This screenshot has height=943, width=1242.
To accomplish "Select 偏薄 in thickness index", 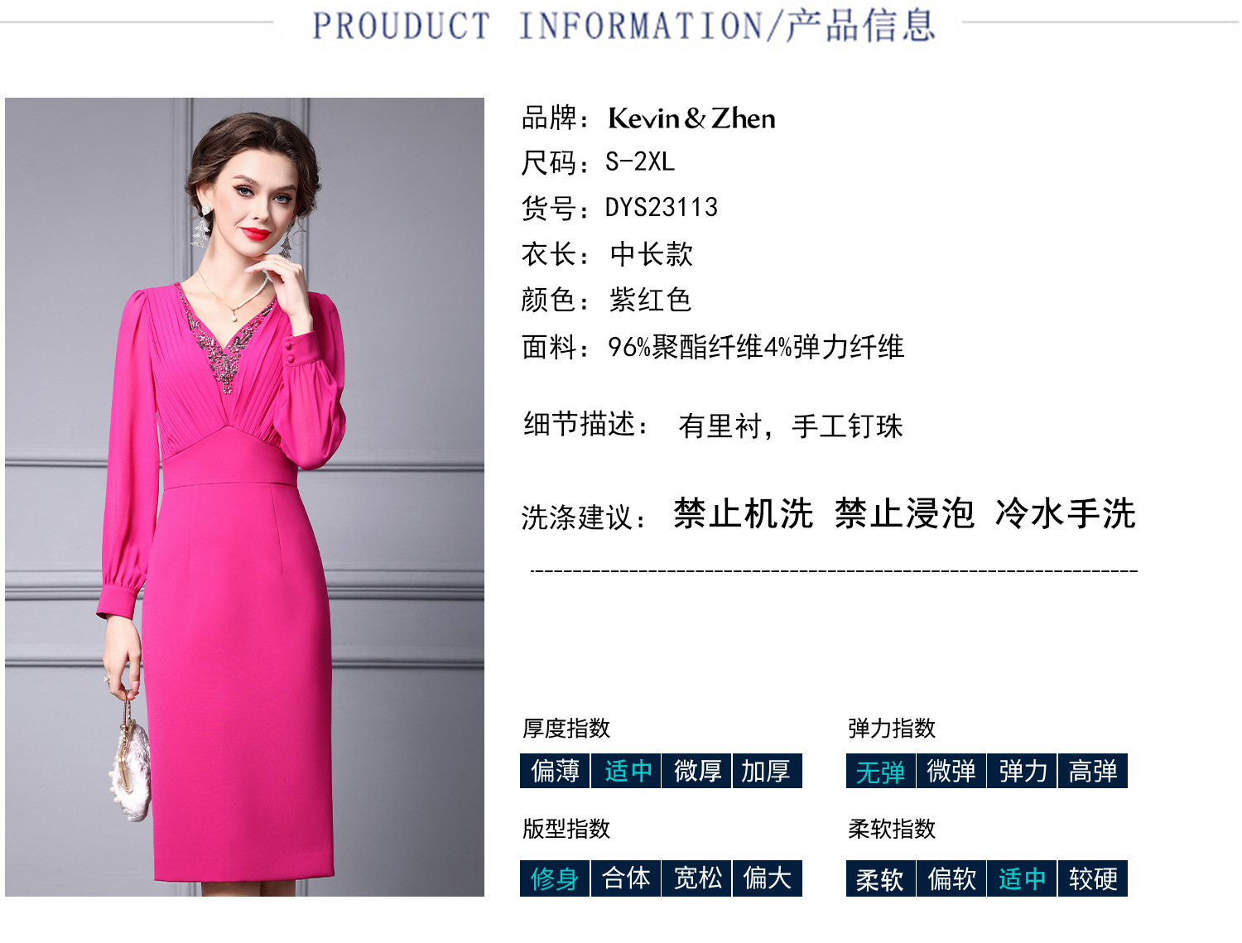I will pyautogui.click(x=555, y=771).
